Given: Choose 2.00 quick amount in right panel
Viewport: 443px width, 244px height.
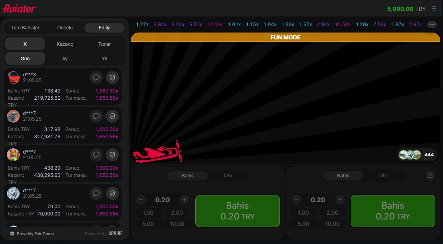Looking at the screenshot, I should pos(333,213).
